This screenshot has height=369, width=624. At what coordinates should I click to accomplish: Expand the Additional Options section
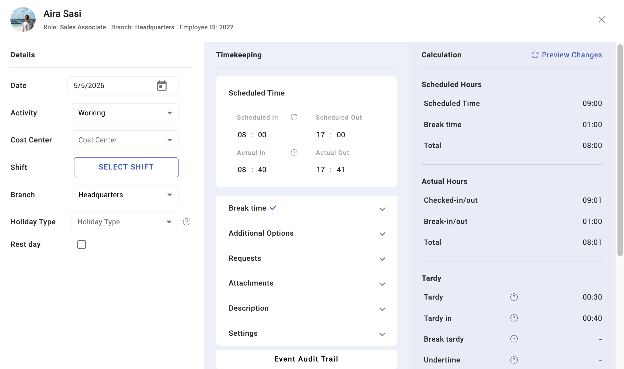click(306, 233)
